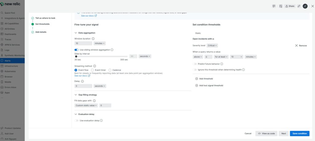Click the Kubernetes icon in sidebar

tap(2, 71)
